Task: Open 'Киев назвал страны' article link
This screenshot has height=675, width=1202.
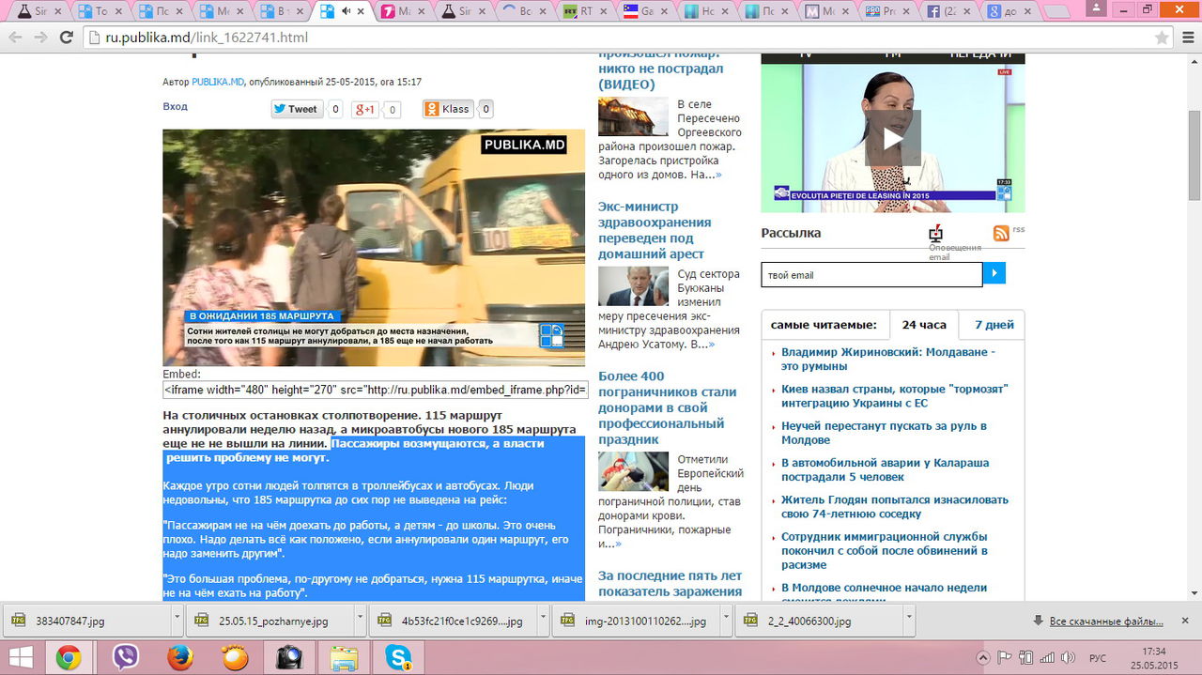Action: (894, 395)
